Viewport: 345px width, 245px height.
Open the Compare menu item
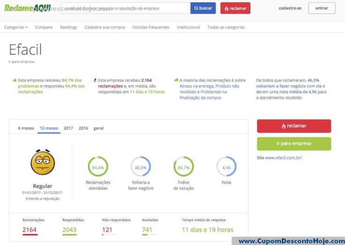click(x=44, y=27)
